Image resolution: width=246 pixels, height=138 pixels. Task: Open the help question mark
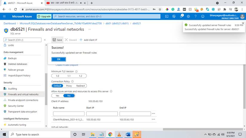[196, 16]
